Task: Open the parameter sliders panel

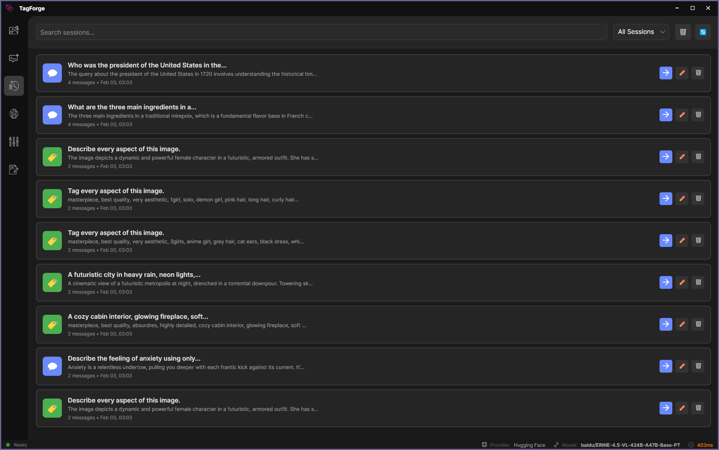Action: tap(14, 142)
